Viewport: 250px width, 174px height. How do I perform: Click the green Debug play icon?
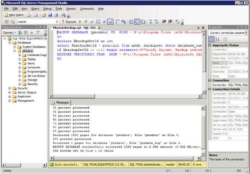click(80, 22)
